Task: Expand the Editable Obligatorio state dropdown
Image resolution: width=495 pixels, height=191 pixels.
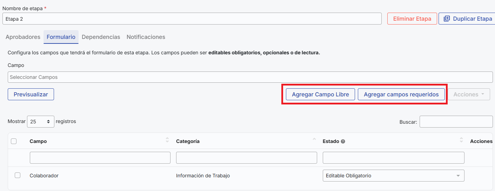Action: pyautogui.click(x=393, y=176)
